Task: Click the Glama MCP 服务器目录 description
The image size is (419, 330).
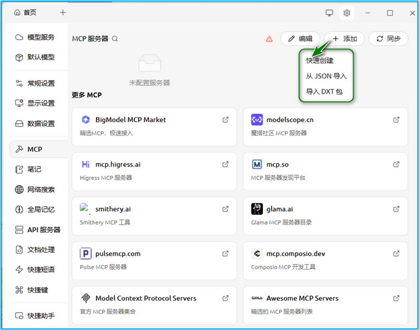Action: pyautogui.click(x=281, y=222)
